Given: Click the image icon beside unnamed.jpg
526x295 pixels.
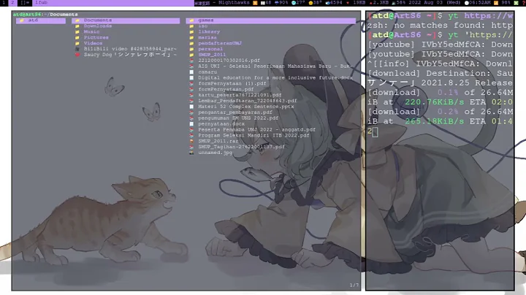Looking at the screenshot, I should point(191,153).
